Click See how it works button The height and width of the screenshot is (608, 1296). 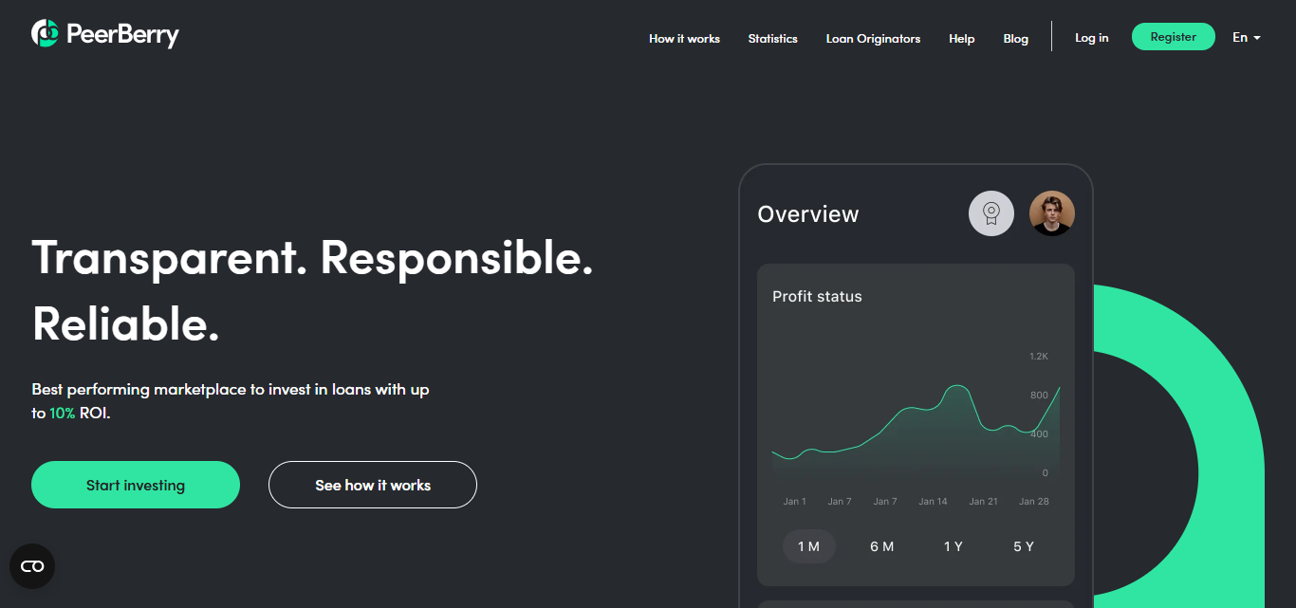click(x=373, y=485)
